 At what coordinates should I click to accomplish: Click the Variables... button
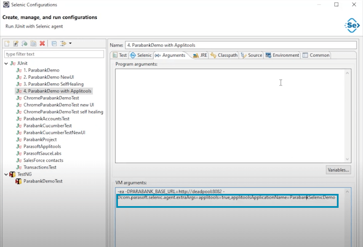338,170
